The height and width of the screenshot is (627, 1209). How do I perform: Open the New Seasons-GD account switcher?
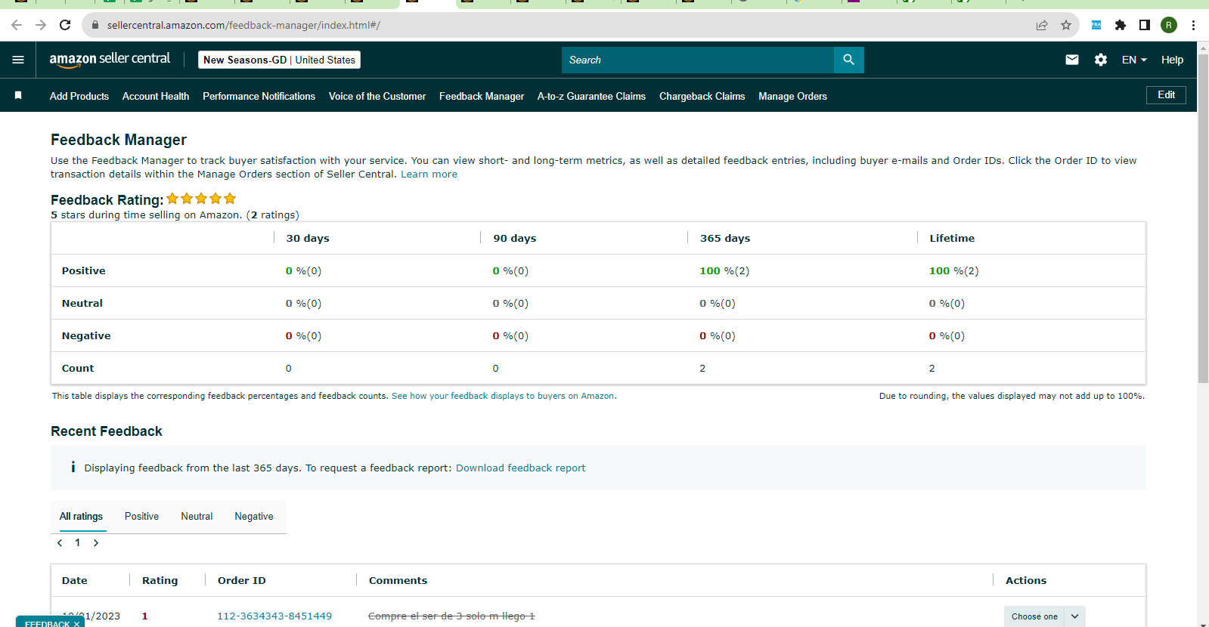[279, 60]
